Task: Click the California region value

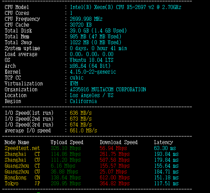Action: (83, 101)
